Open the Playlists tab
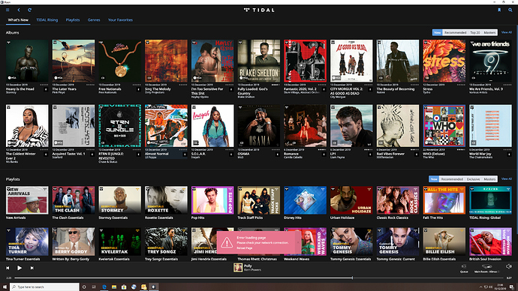The width and height of the screenshot is (518, 291). pos(73,19)
